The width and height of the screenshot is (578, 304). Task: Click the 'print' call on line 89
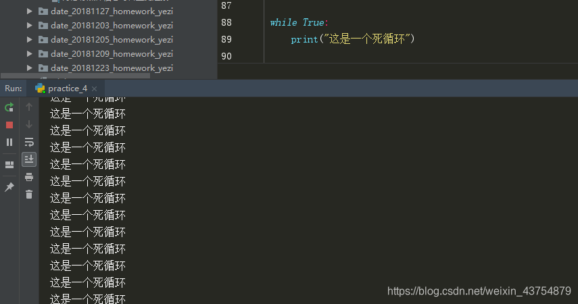304,39
